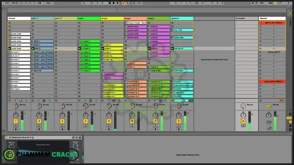
Task: Click the Re-enable Automation button
Action: [128, 3]
